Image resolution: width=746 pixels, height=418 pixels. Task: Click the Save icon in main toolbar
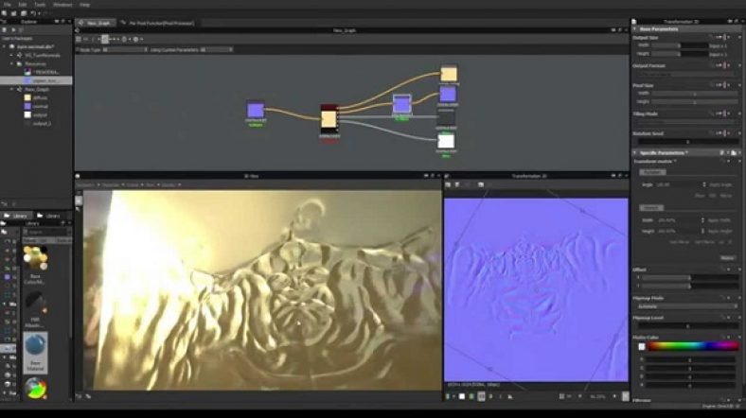coord(24,13)
